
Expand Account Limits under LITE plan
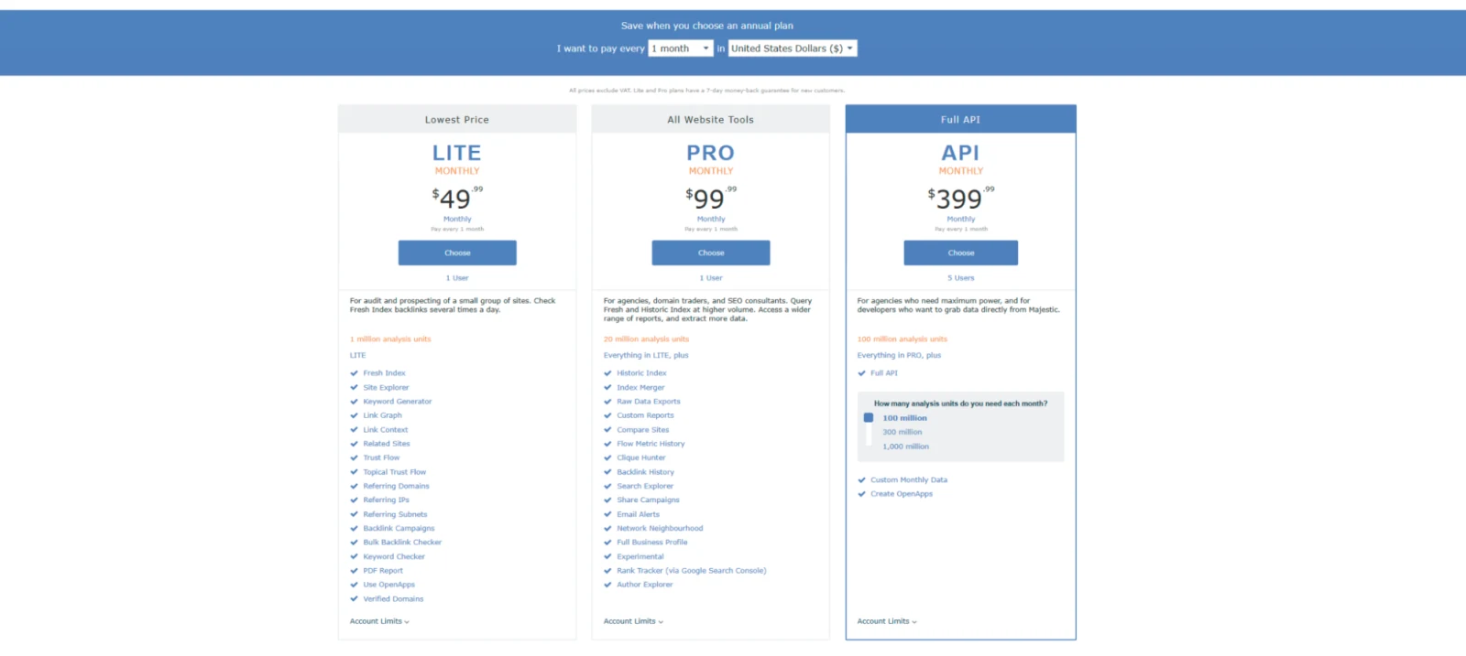pyautogui.click(x=379, y=621)
